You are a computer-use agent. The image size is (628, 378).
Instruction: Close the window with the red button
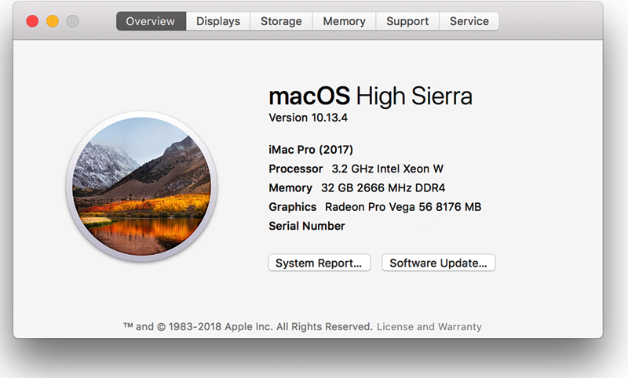pyautogui.click(x=32, y=21)
